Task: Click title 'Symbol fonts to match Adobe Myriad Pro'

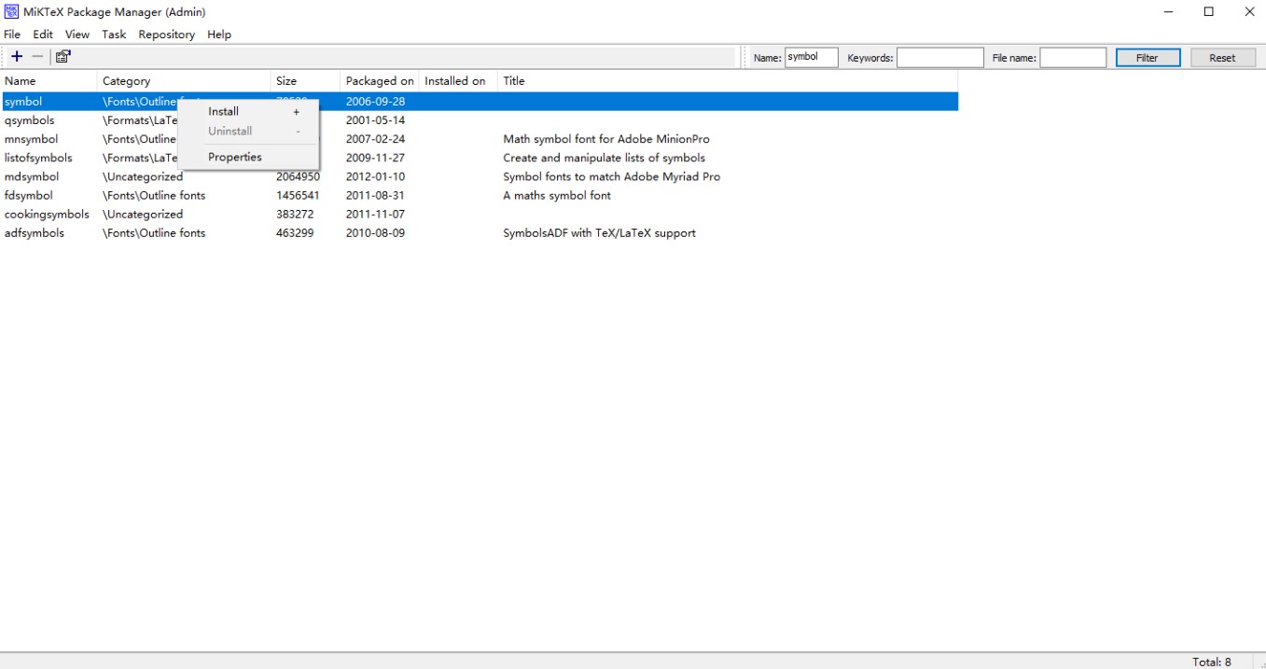Action: [611, 176]
